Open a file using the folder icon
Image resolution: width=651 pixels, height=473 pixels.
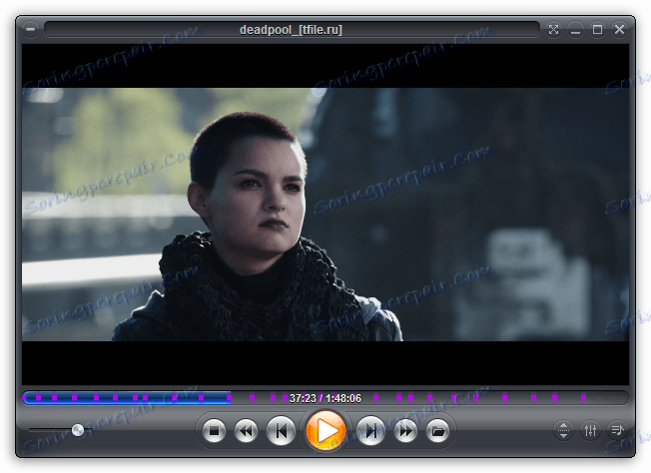(437, 431)
